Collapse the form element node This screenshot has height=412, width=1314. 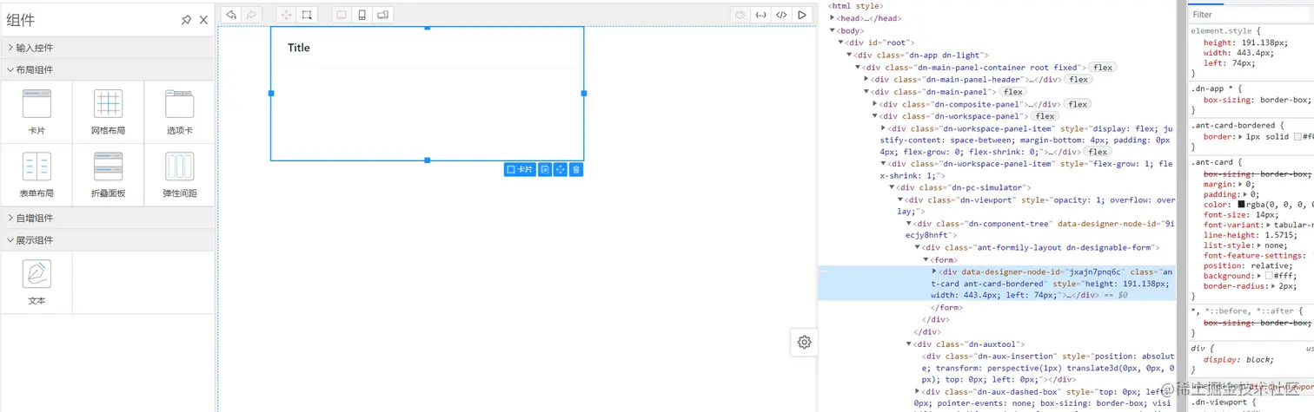926,259
